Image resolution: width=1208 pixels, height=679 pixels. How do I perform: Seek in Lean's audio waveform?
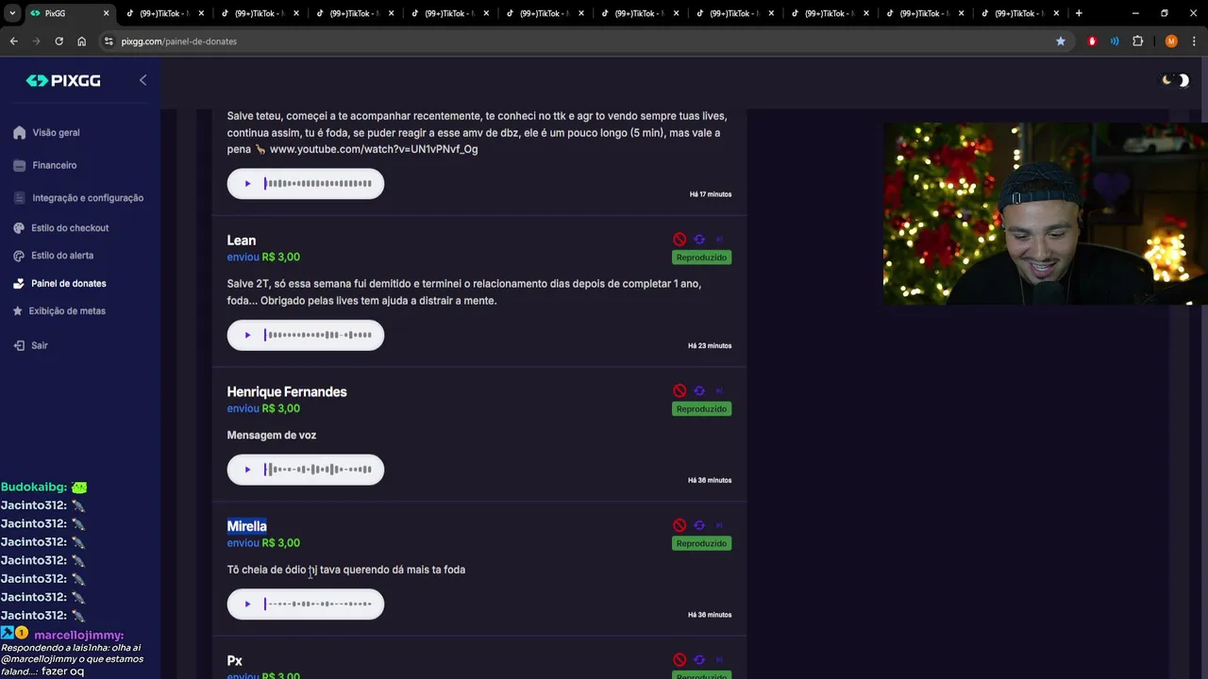[318, 335]
